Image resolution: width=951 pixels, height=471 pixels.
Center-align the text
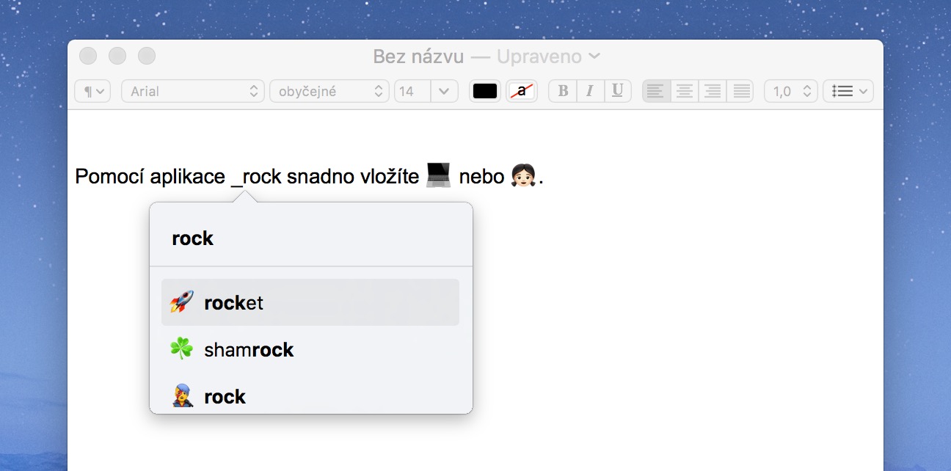(684, 91)
